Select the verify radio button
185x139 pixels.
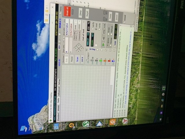point(93,29)
